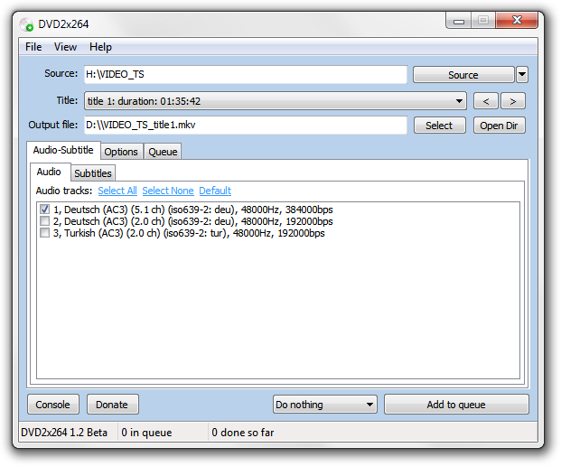Click the Output file path field
The height and width of the screenshot is (466, 561).
pos(246,125)
